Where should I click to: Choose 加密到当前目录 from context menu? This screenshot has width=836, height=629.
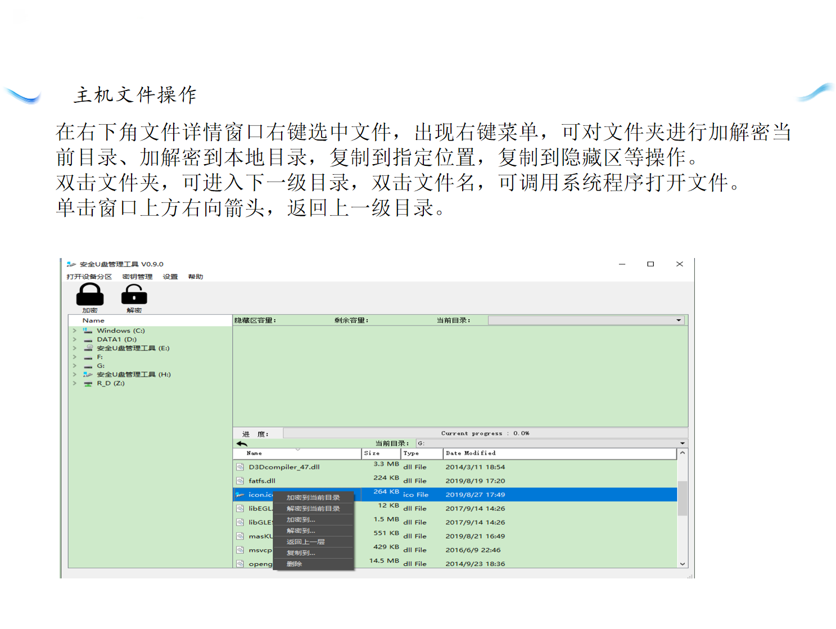coord(313,497)
